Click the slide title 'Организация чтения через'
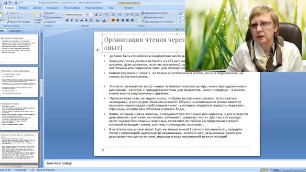Viewport: 306px width, 172px height. point(144,40)
